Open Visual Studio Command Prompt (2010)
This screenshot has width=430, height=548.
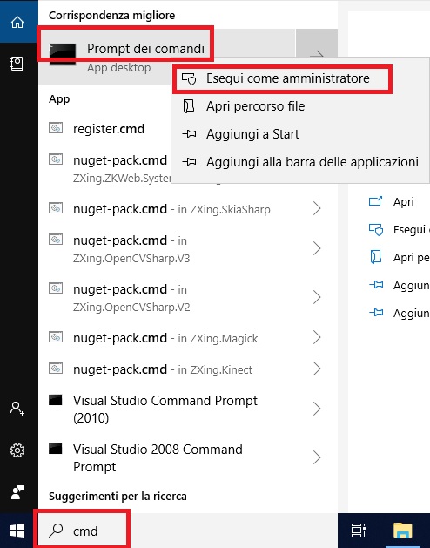[x=165, y=409]
